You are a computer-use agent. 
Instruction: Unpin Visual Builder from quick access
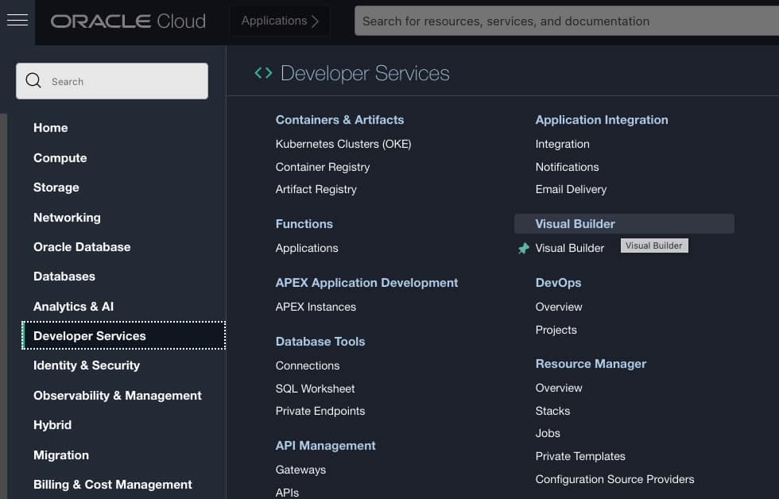coord(523,248)
